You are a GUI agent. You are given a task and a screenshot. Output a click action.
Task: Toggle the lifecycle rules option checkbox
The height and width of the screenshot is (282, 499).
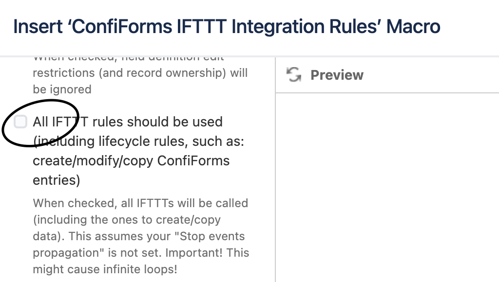click(x=20, y=122)
